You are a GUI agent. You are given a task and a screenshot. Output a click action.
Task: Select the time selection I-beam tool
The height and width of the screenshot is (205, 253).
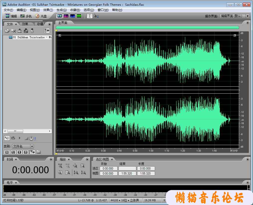pos(90,16)
